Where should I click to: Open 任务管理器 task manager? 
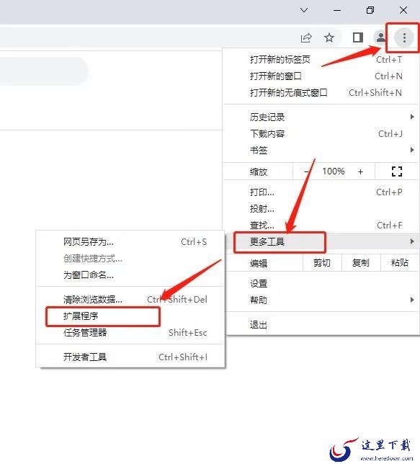[130, 333]
